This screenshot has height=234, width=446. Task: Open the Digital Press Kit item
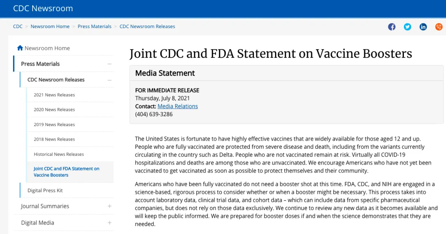[45, 191]
